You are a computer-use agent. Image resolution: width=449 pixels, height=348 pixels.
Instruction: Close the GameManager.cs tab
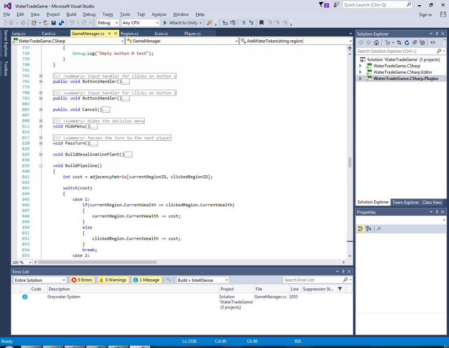point(116,33)
